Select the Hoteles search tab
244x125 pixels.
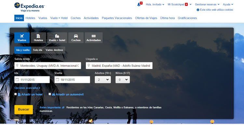point(38,38)
